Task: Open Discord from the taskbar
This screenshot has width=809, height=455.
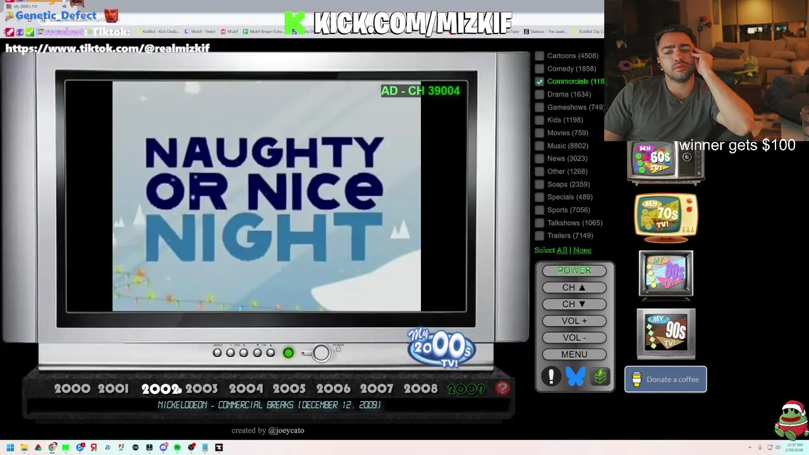Action: click(x=163, y=447)
